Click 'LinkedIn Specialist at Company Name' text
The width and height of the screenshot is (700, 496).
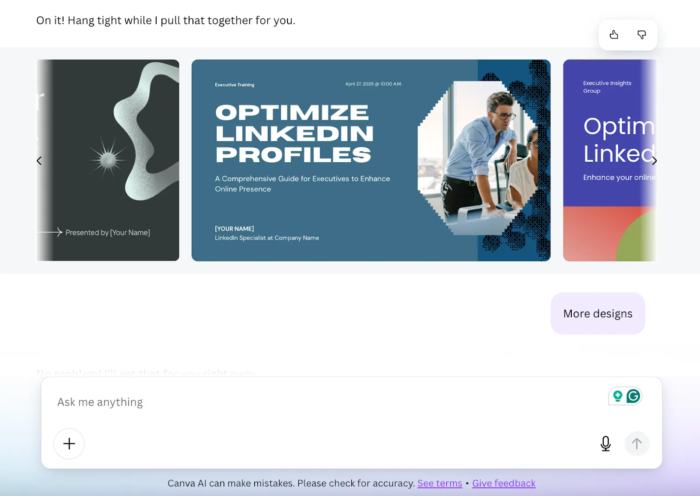coord(267,238)
